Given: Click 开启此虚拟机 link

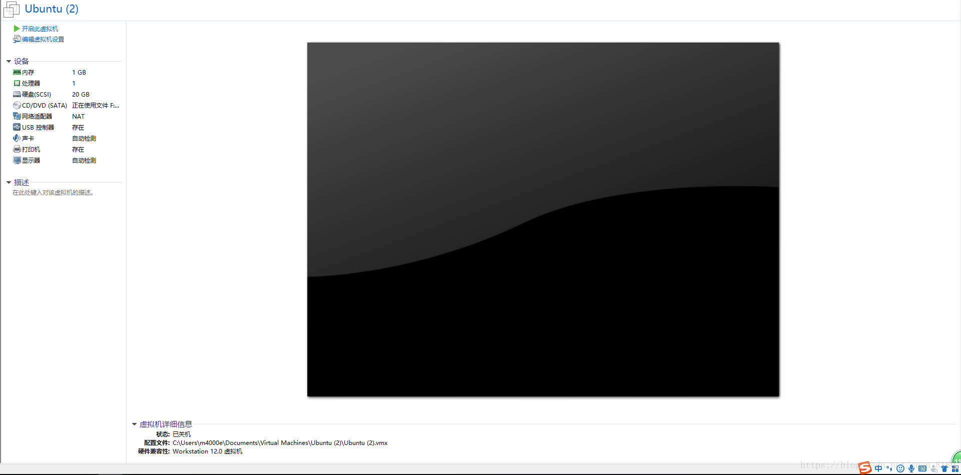Looking at the screenshot, I should point(40,29).
